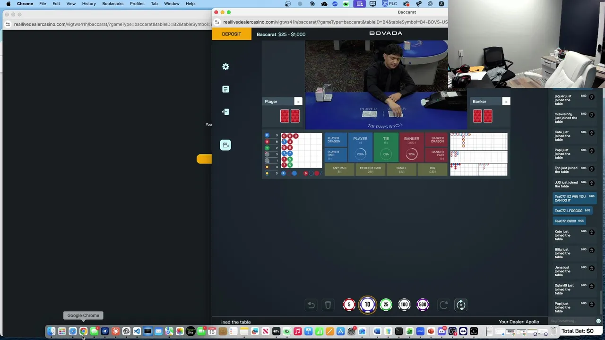Click the cloud menu bar icon

pyautogui.click(x=324, y=4)
